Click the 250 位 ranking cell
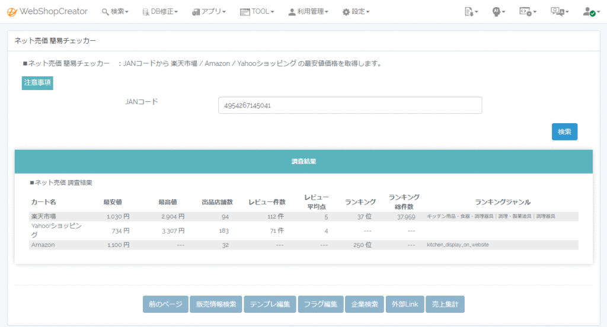Viewport: 607px width, 327px height. point(362,245)
